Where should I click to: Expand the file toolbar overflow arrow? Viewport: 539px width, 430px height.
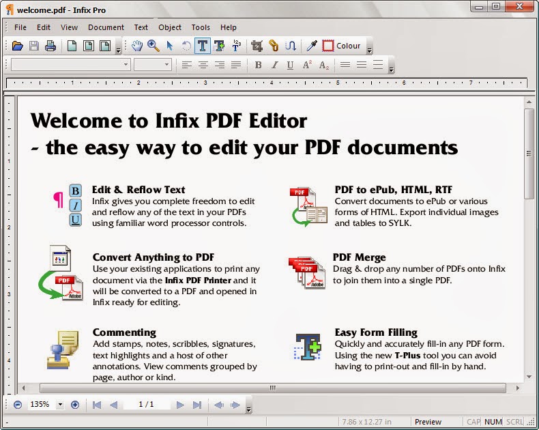click(x=118, y=51)
